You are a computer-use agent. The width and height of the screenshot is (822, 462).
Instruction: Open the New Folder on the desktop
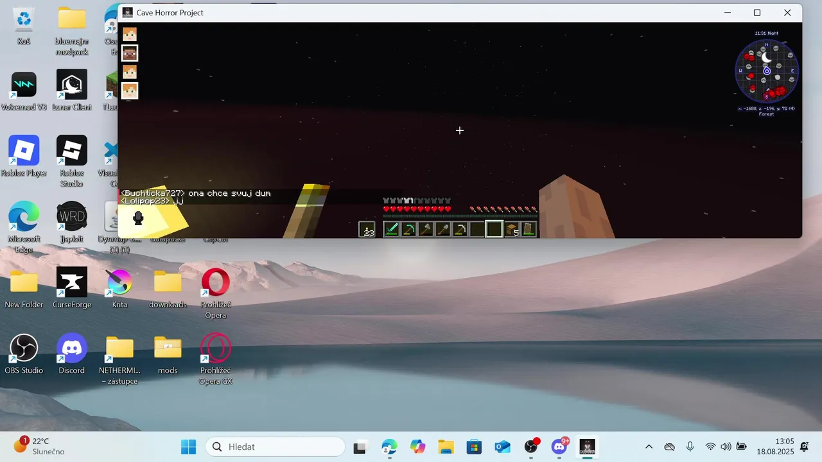[24, 289]
